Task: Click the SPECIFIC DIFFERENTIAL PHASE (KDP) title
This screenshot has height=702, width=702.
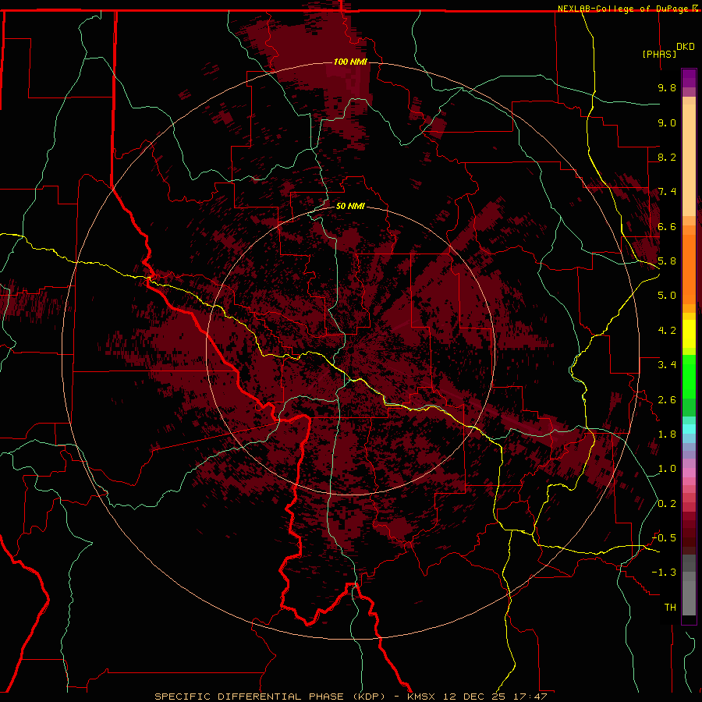Action: click(270, 697)
